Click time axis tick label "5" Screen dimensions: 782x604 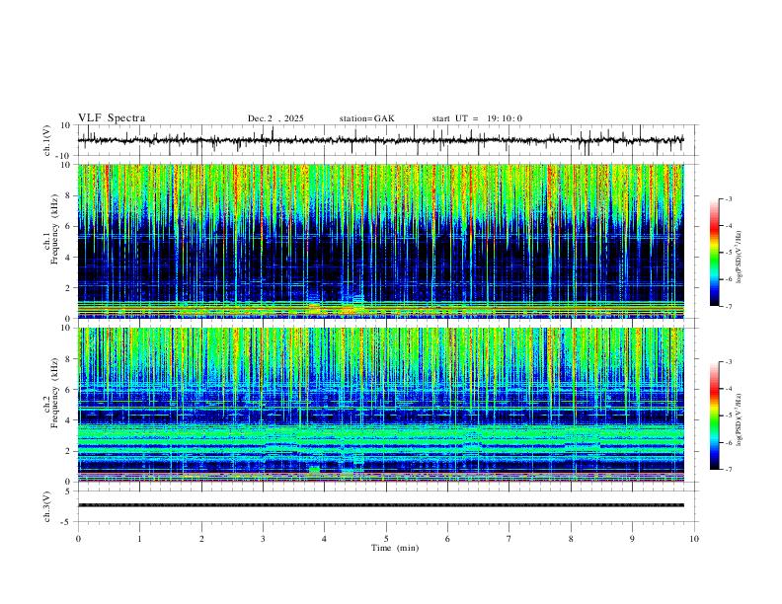386,539
